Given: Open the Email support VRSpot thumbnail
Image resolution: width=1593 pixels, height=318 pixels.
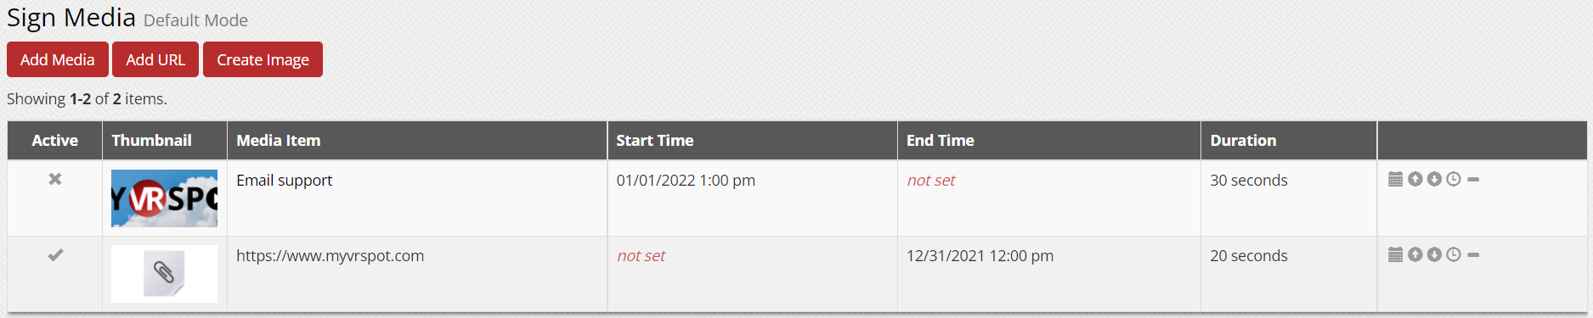Looking at the screenshot, I should point(164,198).
